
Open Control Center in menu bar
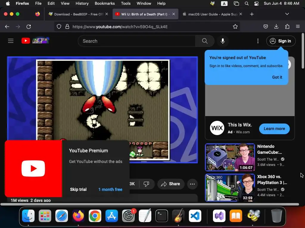click(x=256, y=4)
